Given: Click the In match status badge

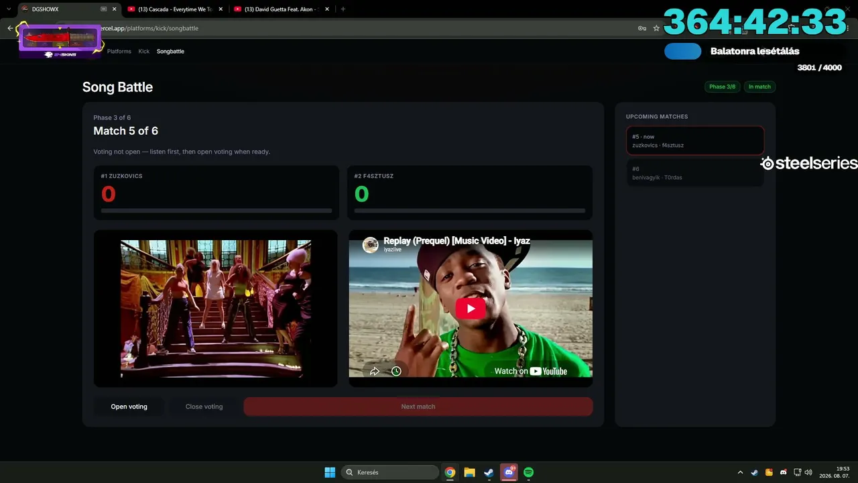Looking at the screenshot, I should pyautogui.click(x=759, y=87).
